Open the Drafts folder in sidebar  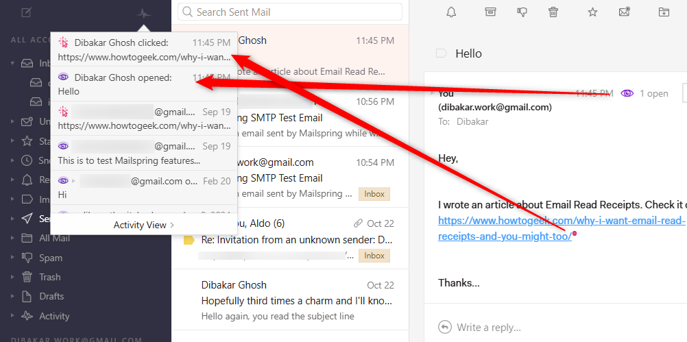point(51,297)
